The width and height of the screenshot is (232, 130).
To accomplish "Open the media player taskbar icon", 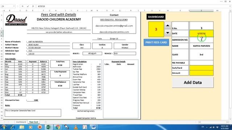I will click(x=30, y=127).
